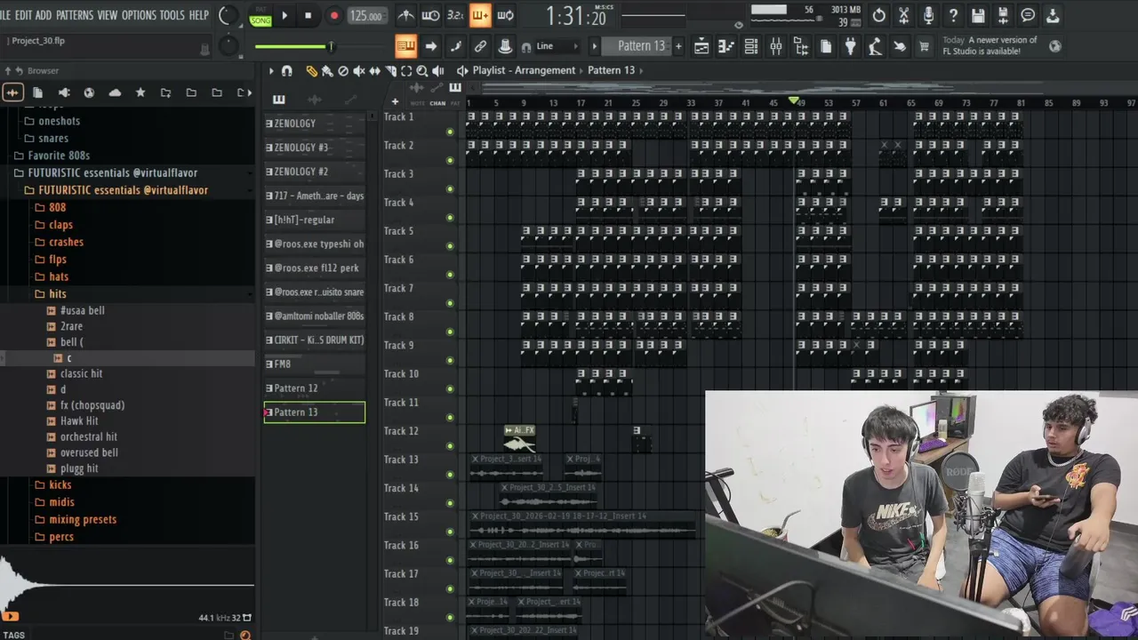Pick the Zoom tool in playlist toolbar
The height and width of the screenshot is (640, 1138).
(422, 71)
